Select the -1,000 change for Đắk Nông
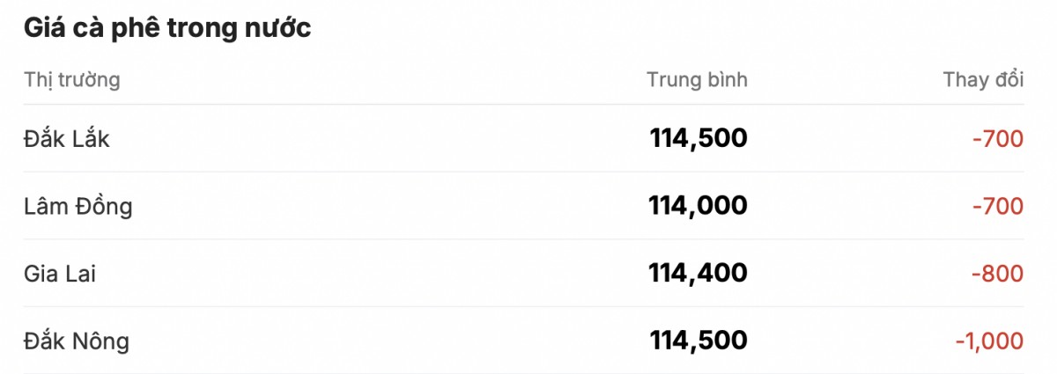Image resolution: width=1057 pixels, height=374 pixels. click(x=988, y=341)
